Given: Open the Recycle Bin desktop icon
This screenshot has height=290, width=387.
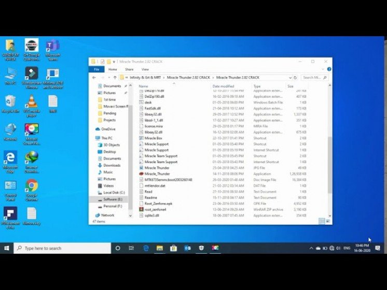Looking at the screenshot, I should [x=10, y=104].
